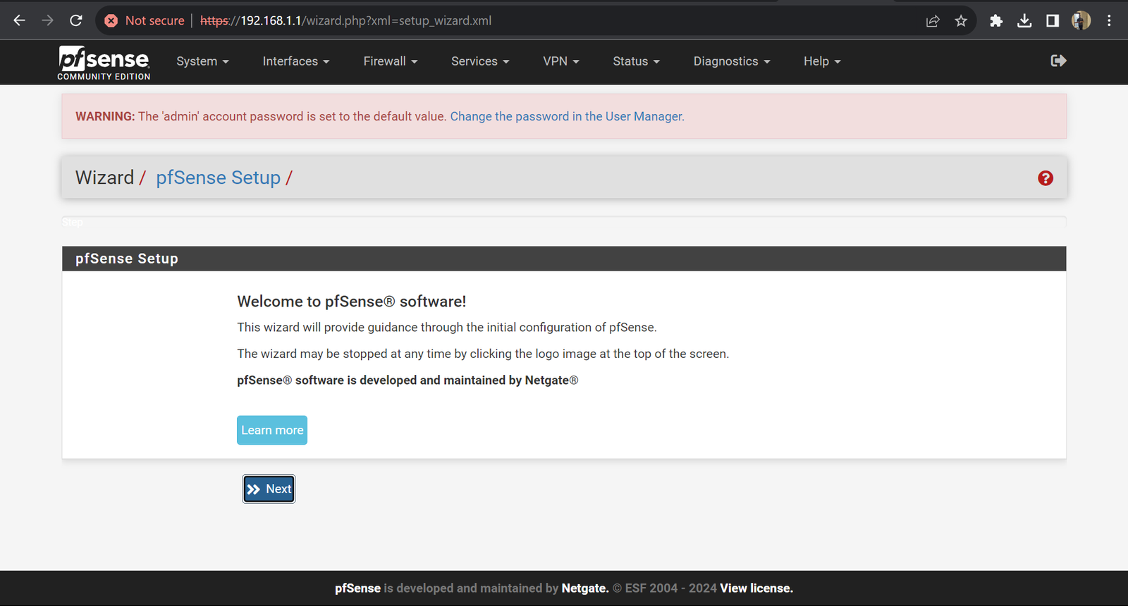This screenshot has height=606, width=1128.
Task: Bookmark this page with the star icon
Action: click(x=961, y=21)
